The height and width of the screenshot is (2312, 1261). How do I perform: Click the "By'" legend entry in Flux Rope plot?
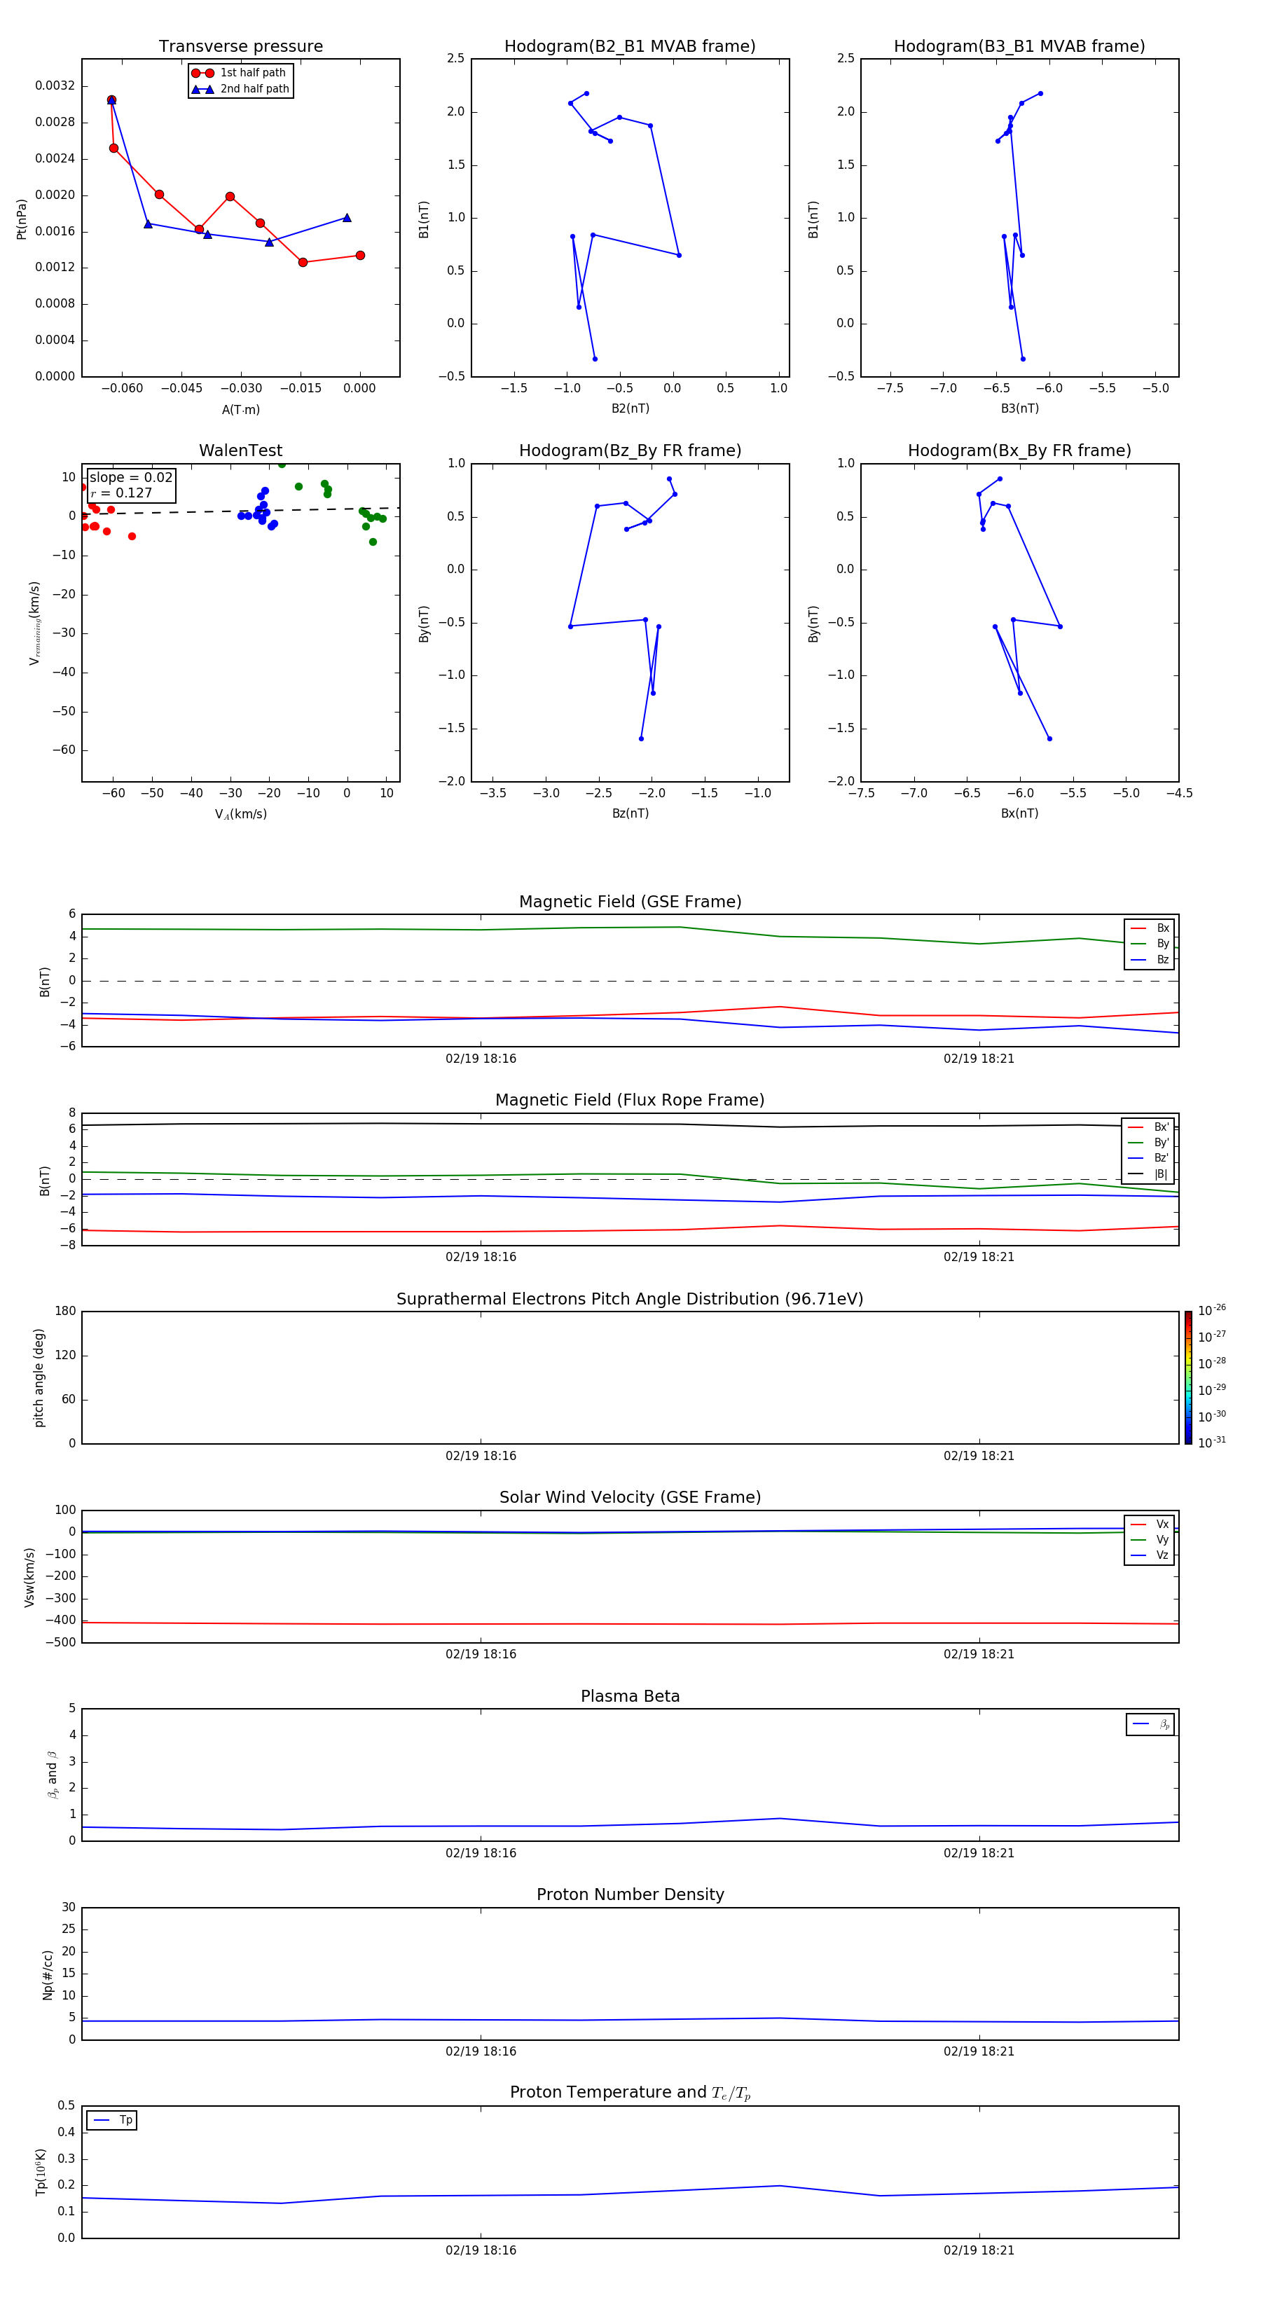[x=1149, y=1143]
